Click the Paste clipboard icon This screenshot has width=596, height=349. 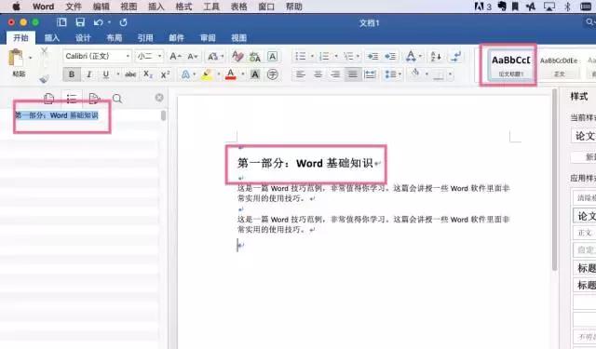coord(16,59)
